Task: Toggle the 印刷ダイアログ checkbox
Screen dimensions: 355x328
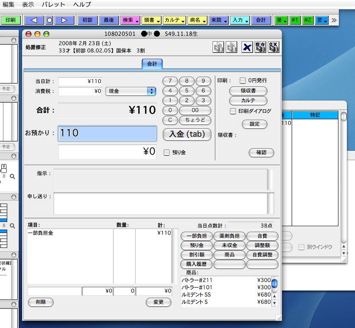Action: point(233,111)
